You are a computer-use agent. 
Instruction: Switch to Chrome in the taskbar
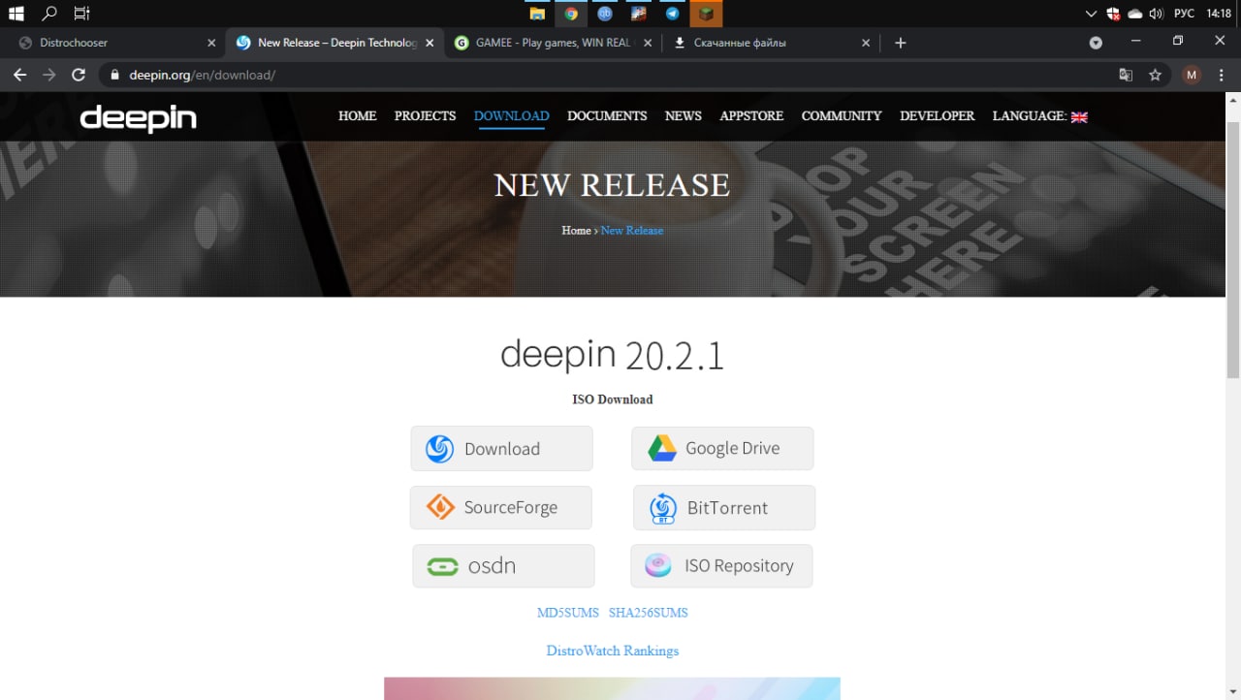coord(571,14)
